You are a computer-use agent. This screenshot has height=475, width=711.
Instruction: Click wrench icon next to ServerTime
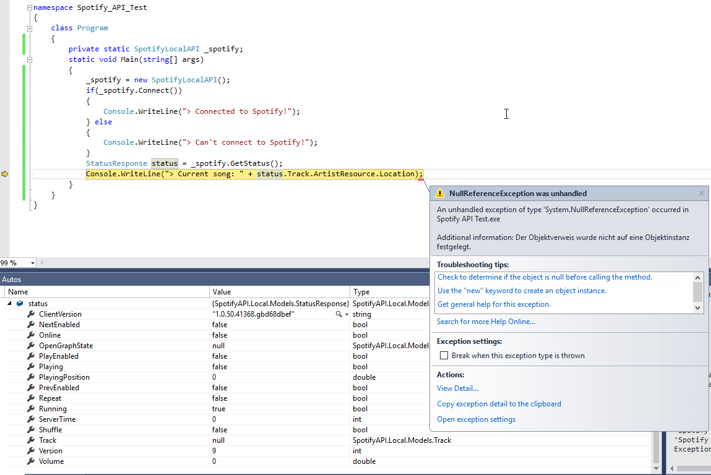(x=31, y=419)
